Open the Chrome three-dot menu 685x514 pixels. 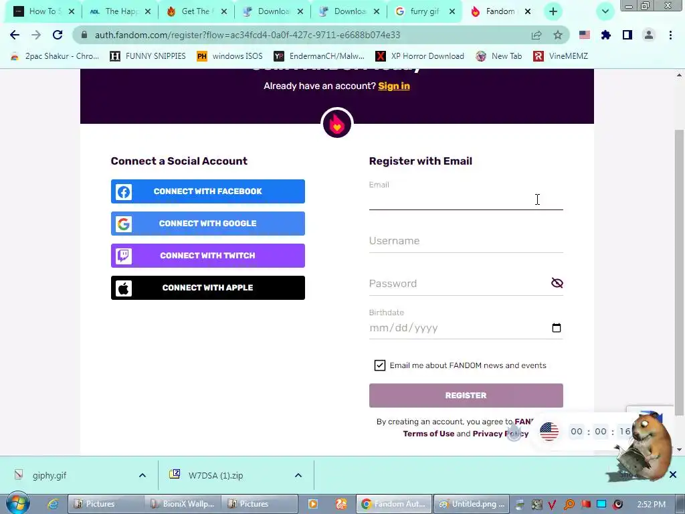pyautogui.click(x=670, y=35)
